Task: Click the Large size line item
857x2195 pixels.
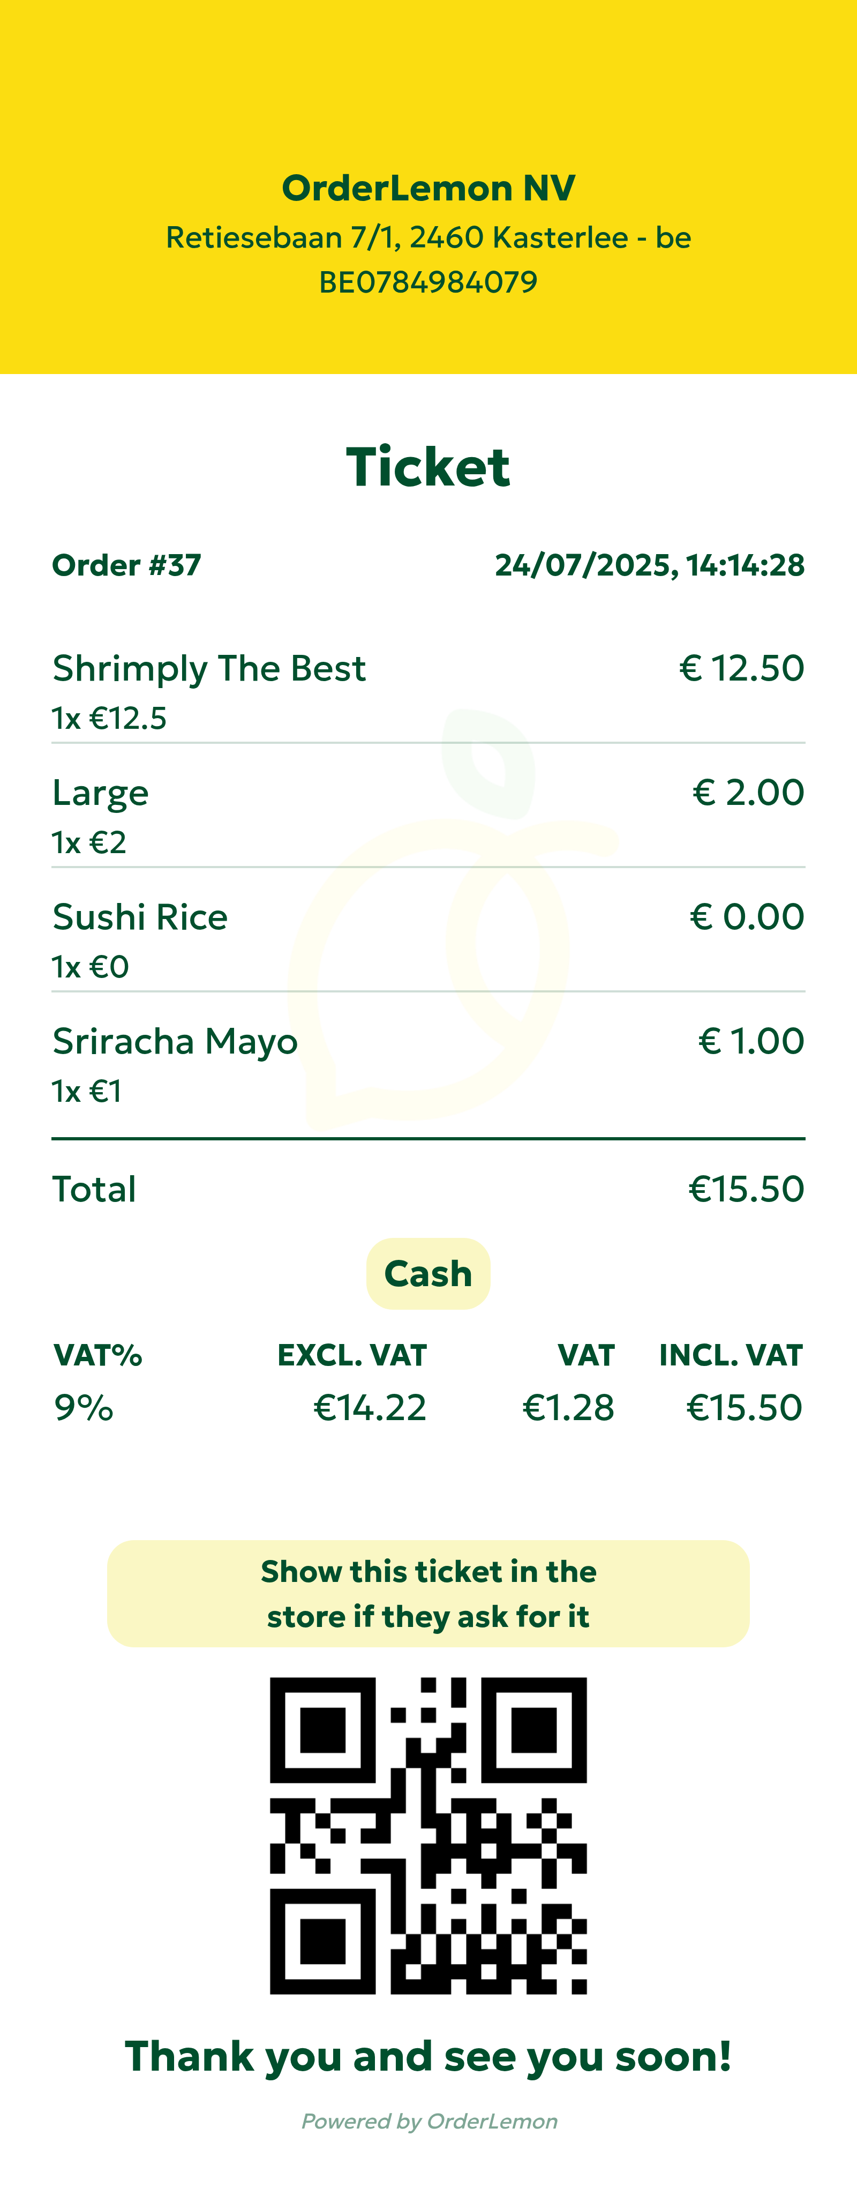Action: pyautogui.click(x=101, y=793)
